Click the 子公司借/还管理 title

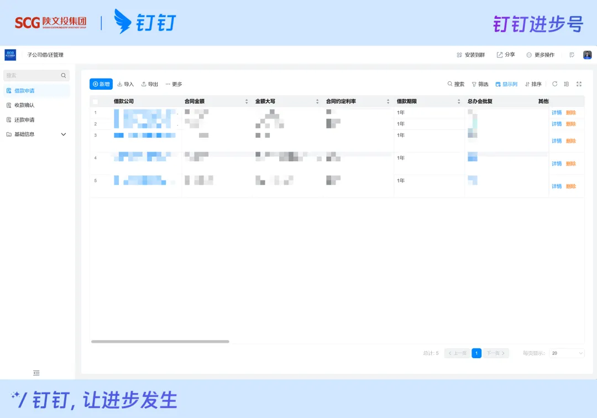point(45,55)
